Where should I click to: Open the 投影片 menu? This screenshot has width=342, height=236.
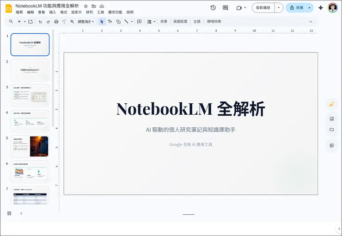click(76, 12)
